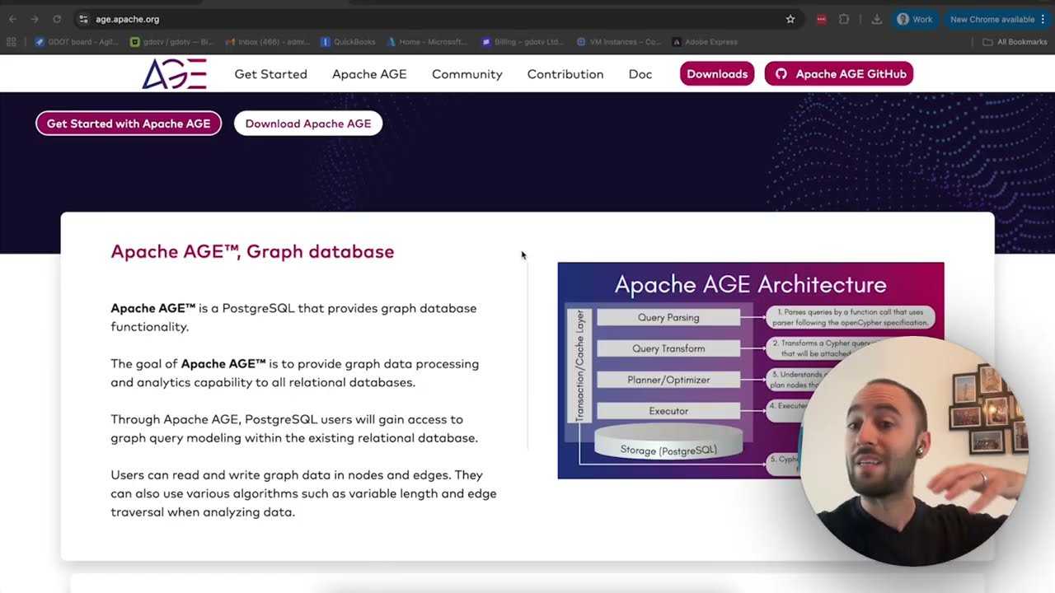Click the Executor box in diagram

click(668, 411)
